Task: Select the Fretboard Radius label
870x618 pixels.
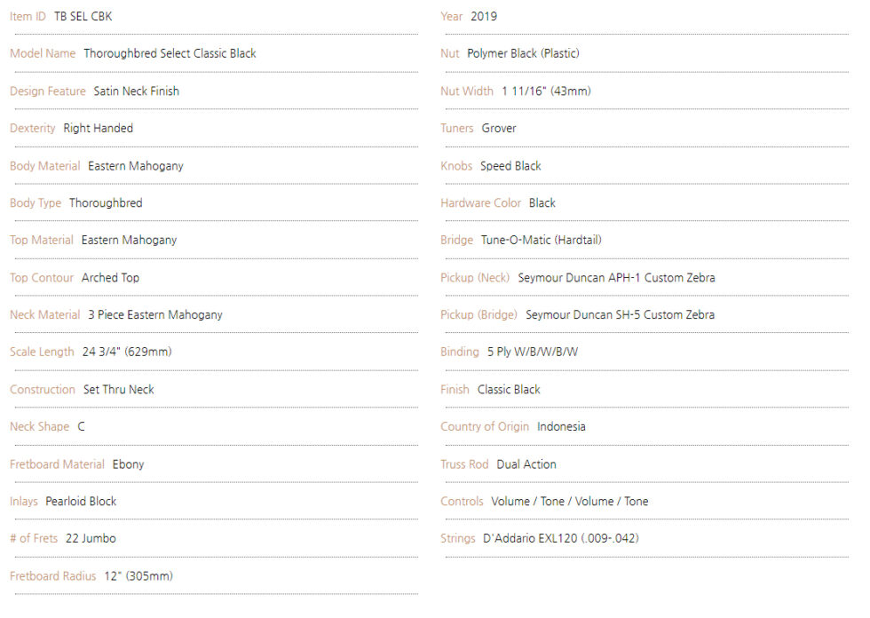Action: click(52, 576)
